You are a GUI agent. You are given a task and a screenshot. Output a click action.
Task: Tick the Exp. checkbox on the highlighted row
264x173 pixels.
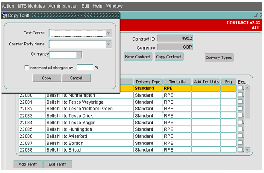click(240, 88)
